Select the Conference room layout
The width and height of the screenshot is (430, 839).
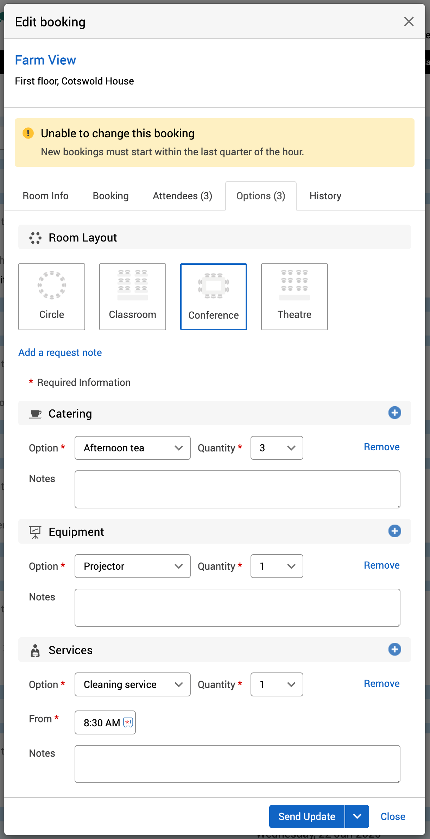click(214, 296)
